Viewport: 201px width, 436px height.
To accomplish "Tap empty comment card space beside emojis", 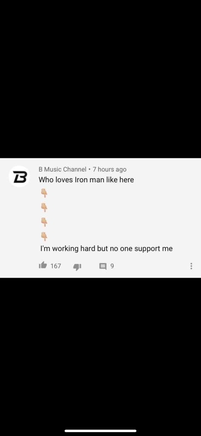I will pyautogui.click(x=122, y=215).
